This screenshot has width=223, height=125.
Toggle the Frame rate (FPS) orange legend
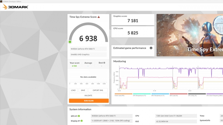pos(123,95)
